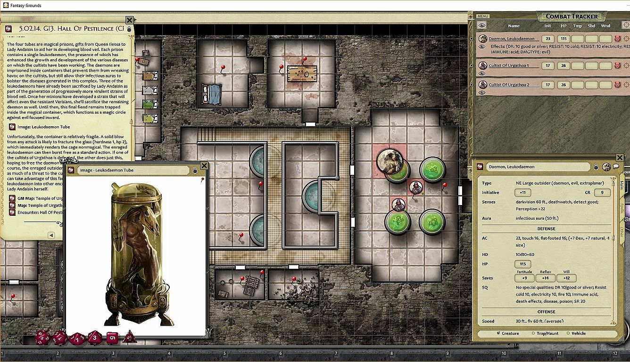This screenshot has width=630, height=362.
Task: Toggle the Leukodaemon friend-or-foe red face icon
Action: pyautogui.click(x=617, y=39)
